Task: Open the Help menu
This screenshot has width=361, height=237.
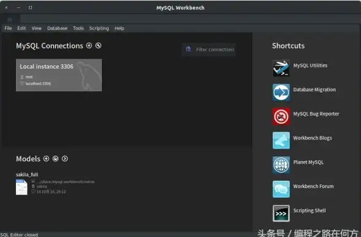Action: point(119,28)
